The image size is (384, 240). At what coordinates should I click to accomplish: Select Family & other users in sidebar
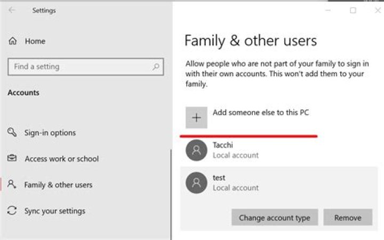click(x=58, y=185)
